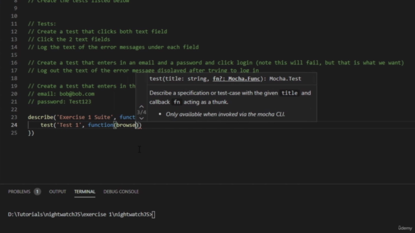415x233 pixels.
Task: Switch to the OUTPUT tab
Action: tap(58, 192)
